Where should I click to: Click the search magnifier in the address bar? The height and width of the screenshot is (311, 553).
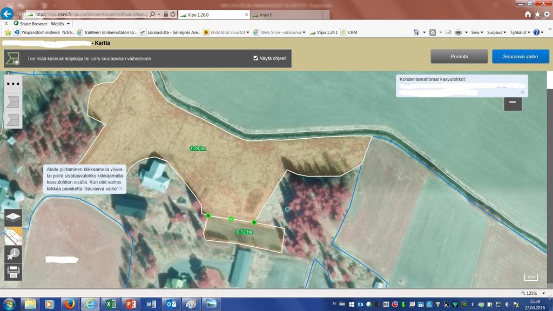click(152, 15)
